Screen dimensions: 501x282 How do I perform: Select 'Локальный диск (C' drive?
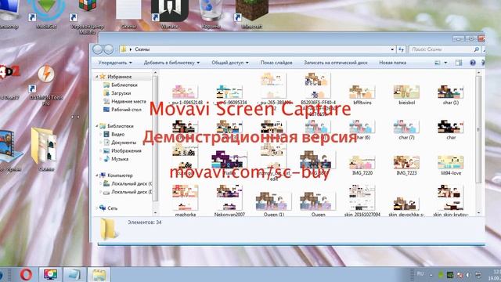coord(132,183)
